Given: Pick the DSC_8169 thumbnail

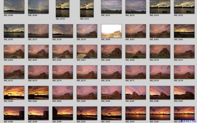Looking at the screenshot, I should (x=136, y=51).
